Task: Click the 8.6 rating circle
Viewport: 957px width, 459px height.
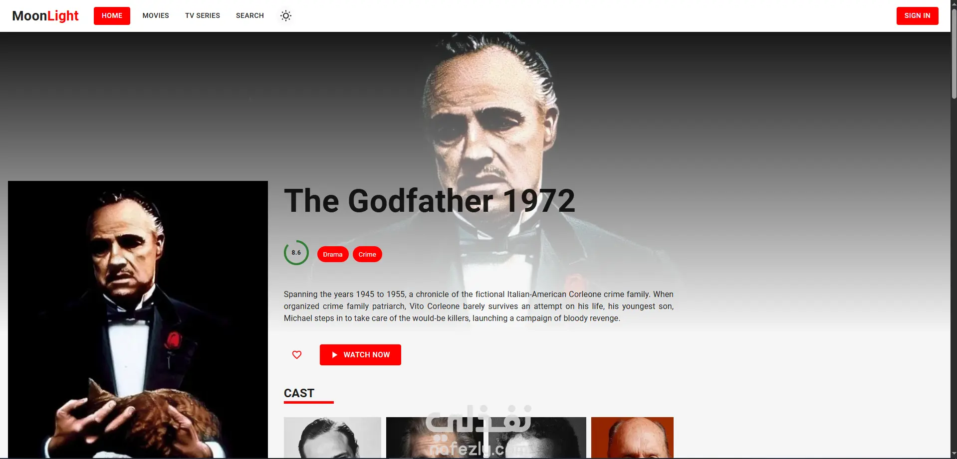Action: (296, 253)
